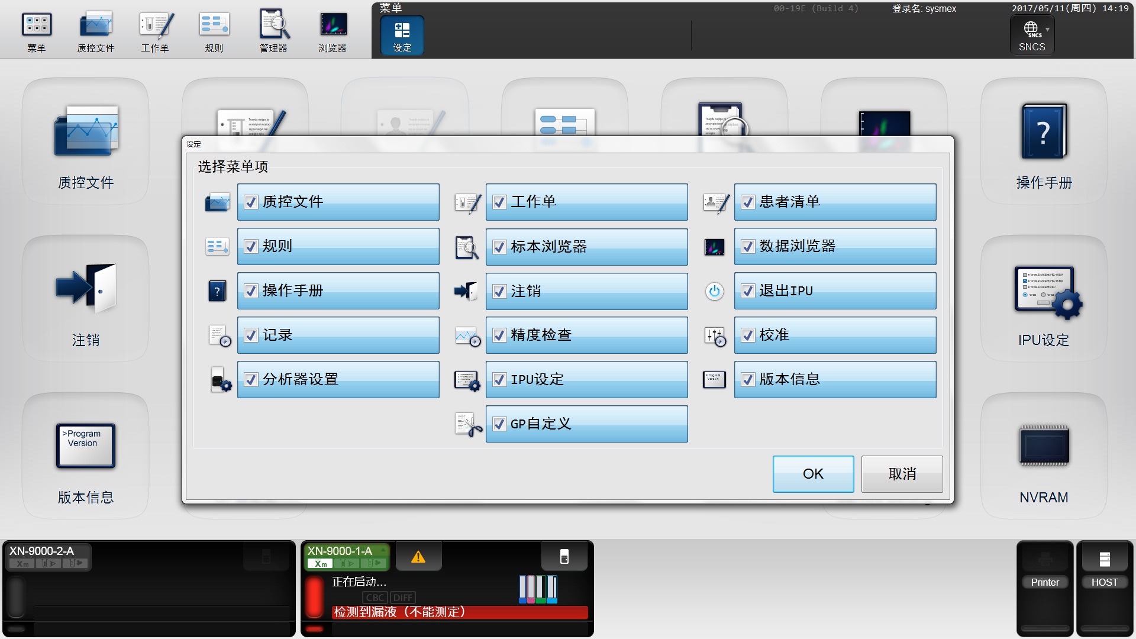Open the 操作手册 book icon
The image size is (1136, 639).
pos(1044,133)
